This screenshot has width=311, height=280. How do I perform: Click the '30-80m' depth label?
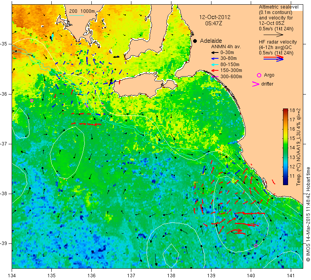229,59
